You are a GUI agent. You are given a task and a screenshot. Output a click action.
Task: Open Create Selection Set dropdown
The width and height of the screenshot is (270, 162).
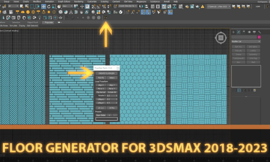tap(128, 6)
